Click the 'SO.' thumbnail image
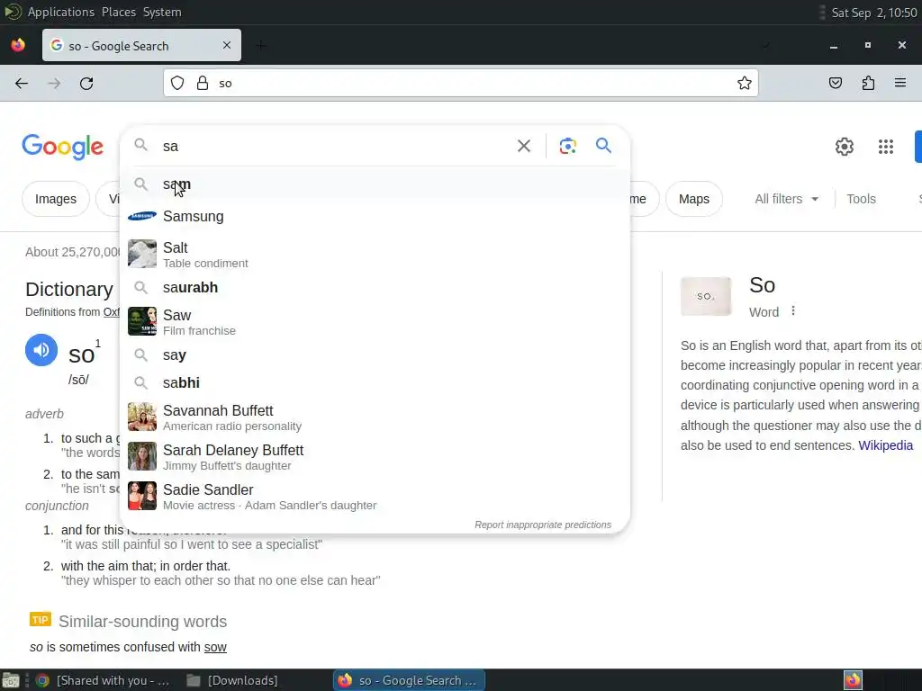922x691 pixels. click(706, 296)
